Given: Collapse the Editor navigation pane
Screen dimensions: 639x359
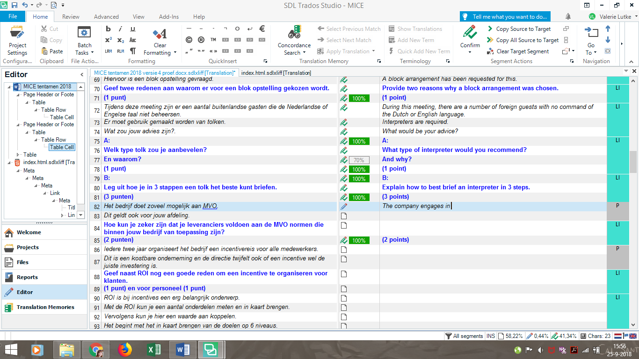Looking at the screenshot, I should [x=82, y=74].
